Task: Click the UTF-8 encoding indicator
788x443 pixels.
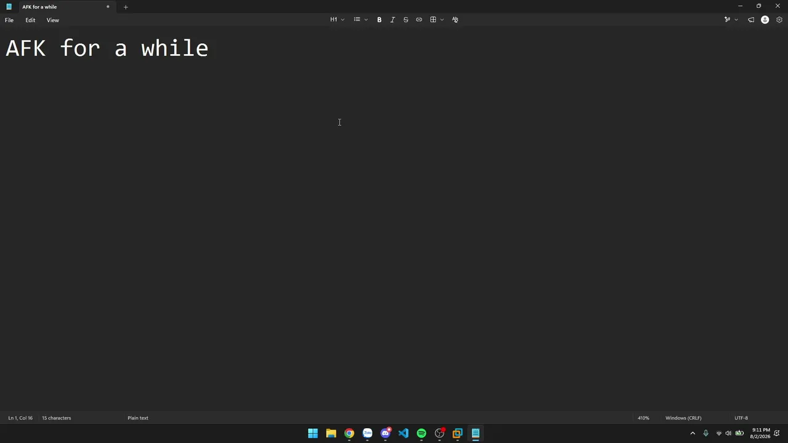Action: pos(741,418)
